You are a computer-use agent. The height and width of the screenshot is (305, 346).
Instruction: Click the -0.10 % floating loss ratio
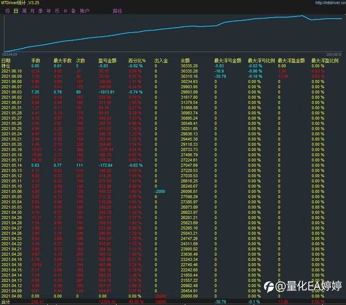point(255,76)
